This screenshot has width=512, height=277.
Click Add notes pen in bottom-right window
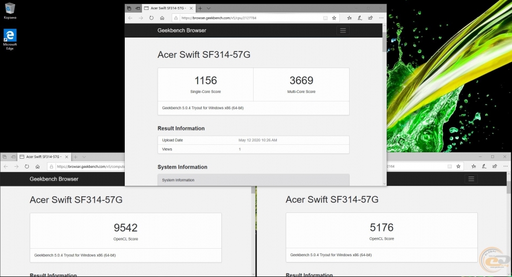484,166
